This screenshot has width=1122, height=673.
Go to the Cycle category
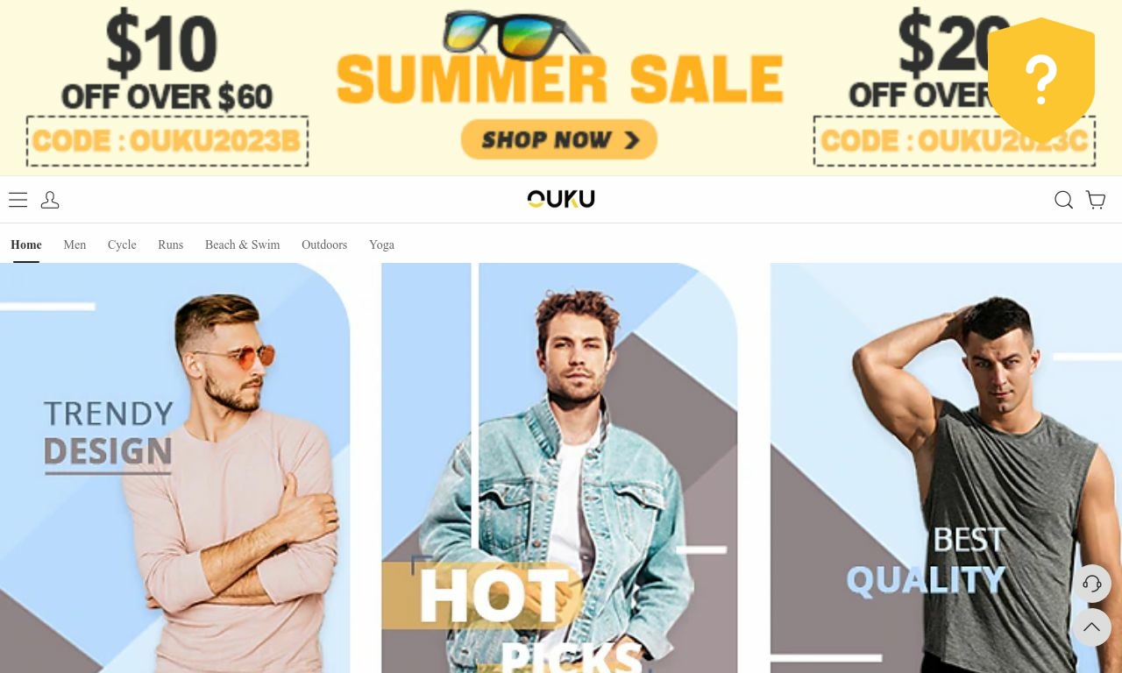[122, 244]
